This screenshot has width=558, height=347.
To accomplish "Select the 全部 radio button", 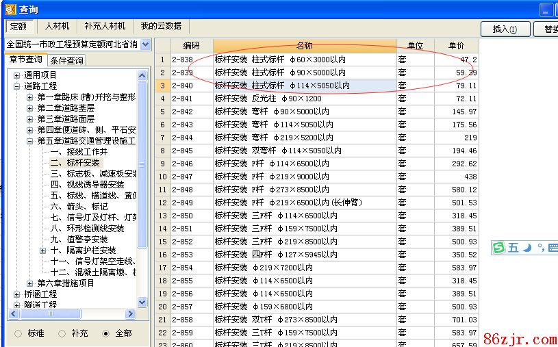I will pyautogui.click(x=105, y=333).
